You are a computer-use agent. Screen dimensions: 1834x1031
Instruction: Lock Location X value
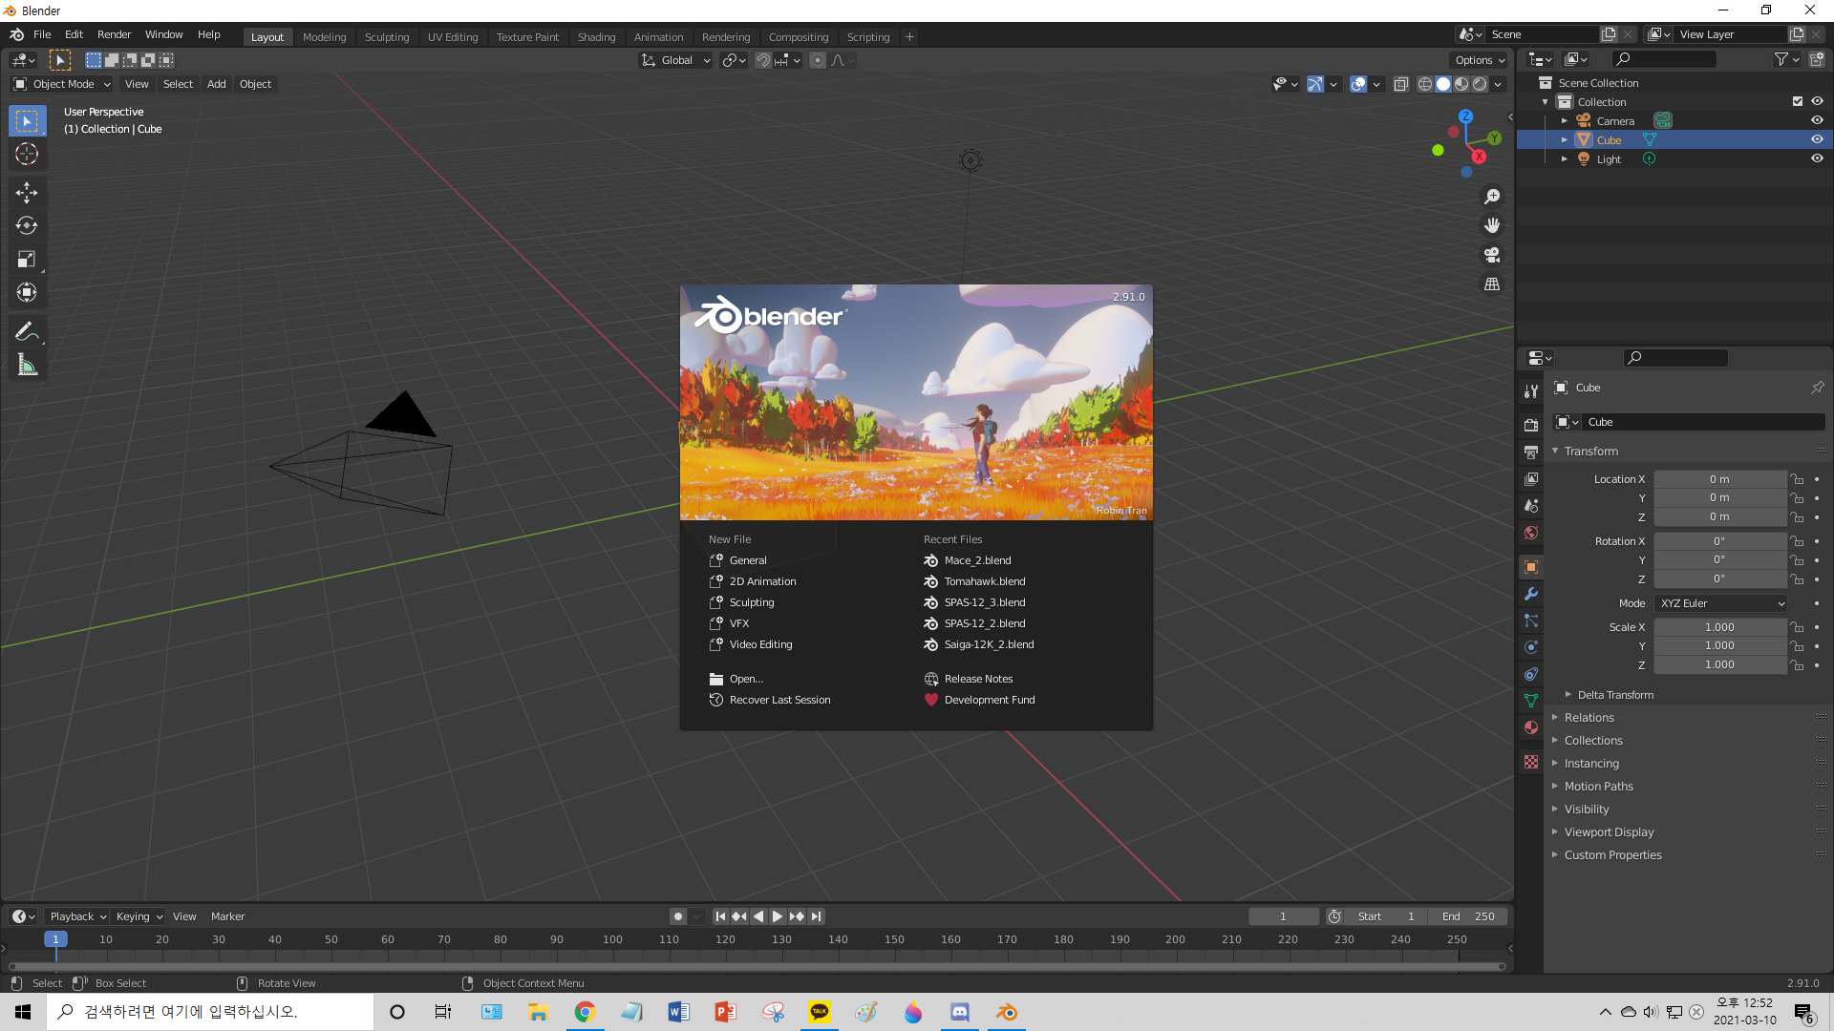pyautogui.click(x=1797, y=479)
